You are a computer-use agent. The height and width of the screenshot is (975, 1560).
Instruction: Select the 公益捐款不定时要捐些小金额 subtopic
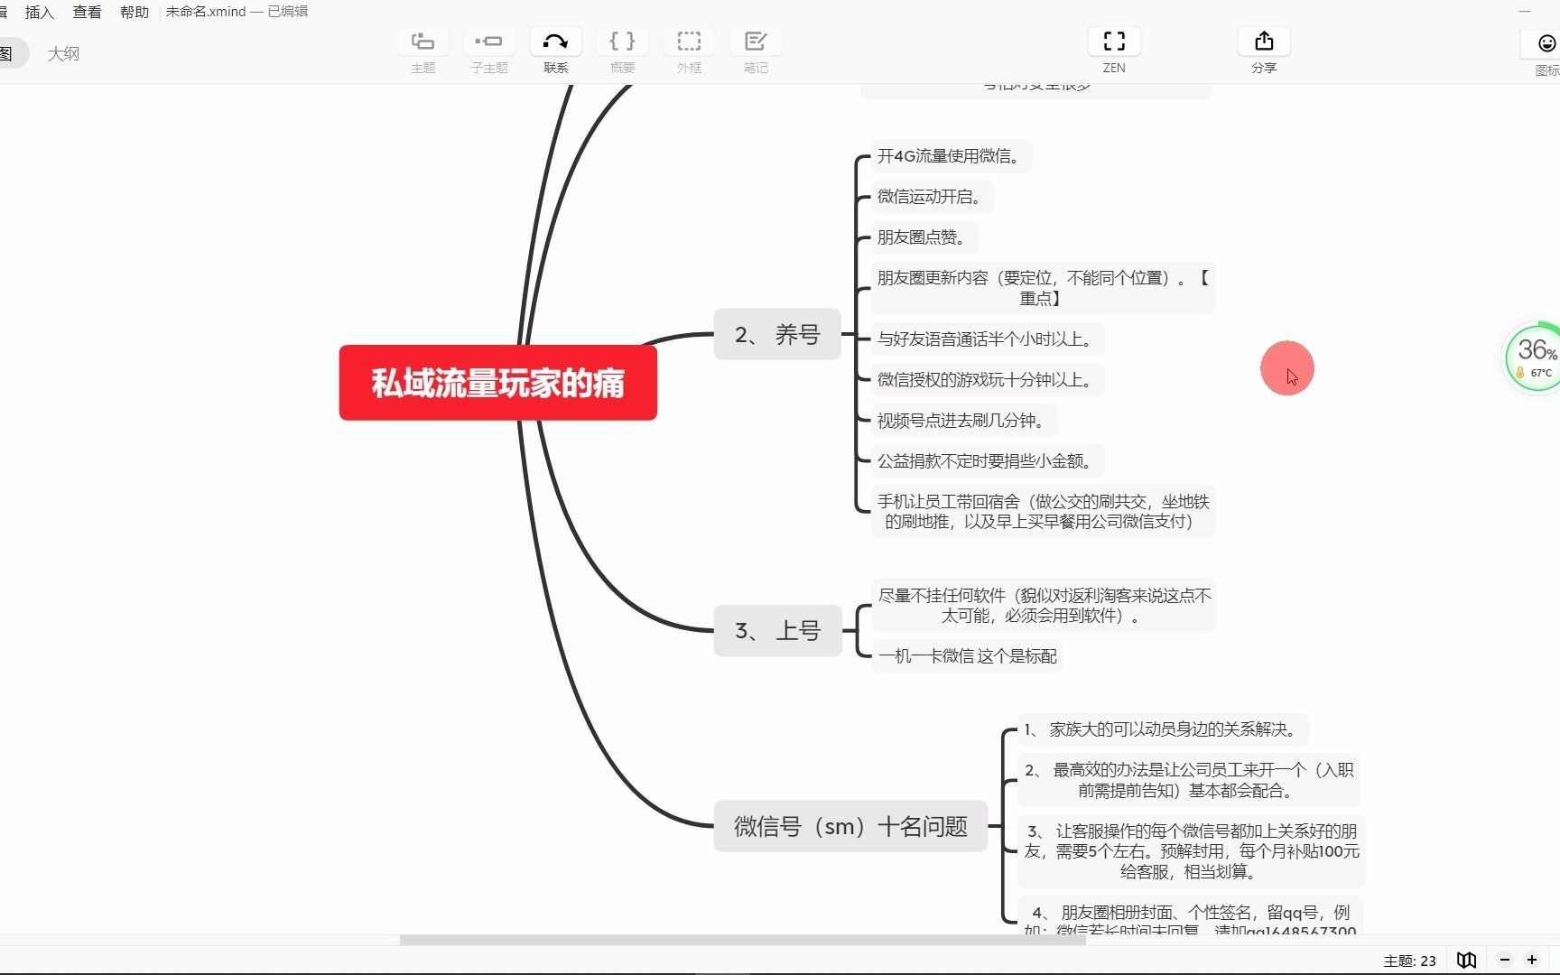click(988, 461)
